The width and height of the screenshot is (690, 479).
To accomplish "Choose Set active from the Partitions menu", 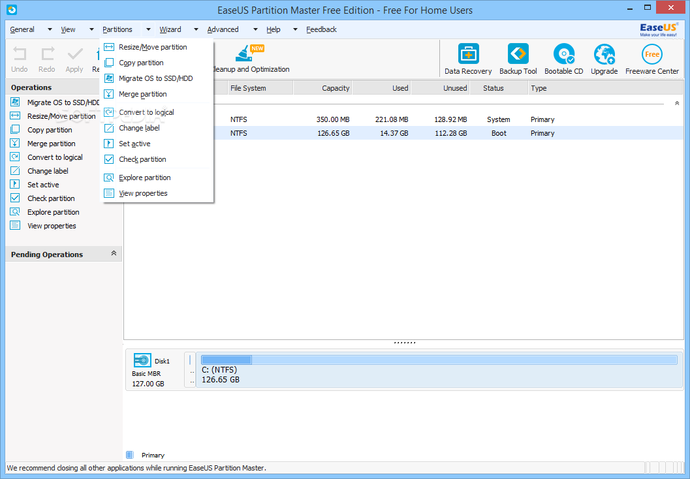I will point(157,144).
